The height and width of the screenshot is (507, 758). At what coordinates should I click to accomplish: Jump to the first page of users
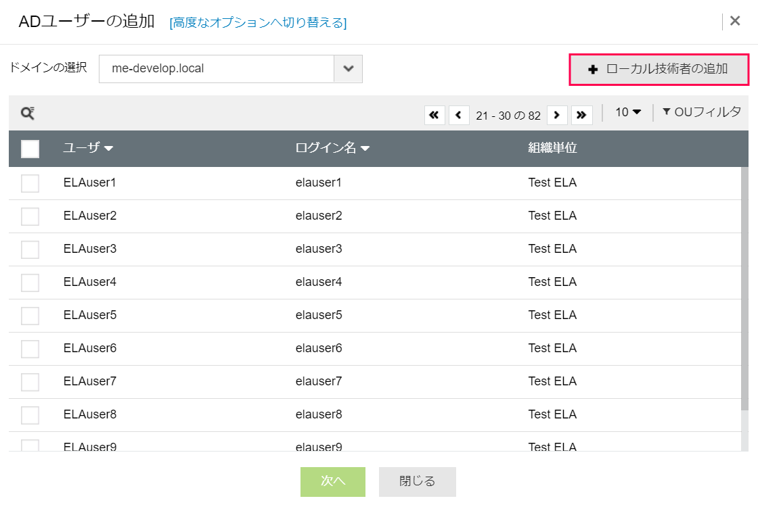coord(434,115)
